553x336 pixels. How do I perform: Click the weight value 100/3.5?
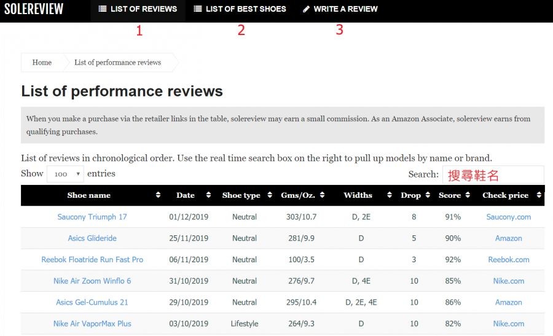click(301, 260)
